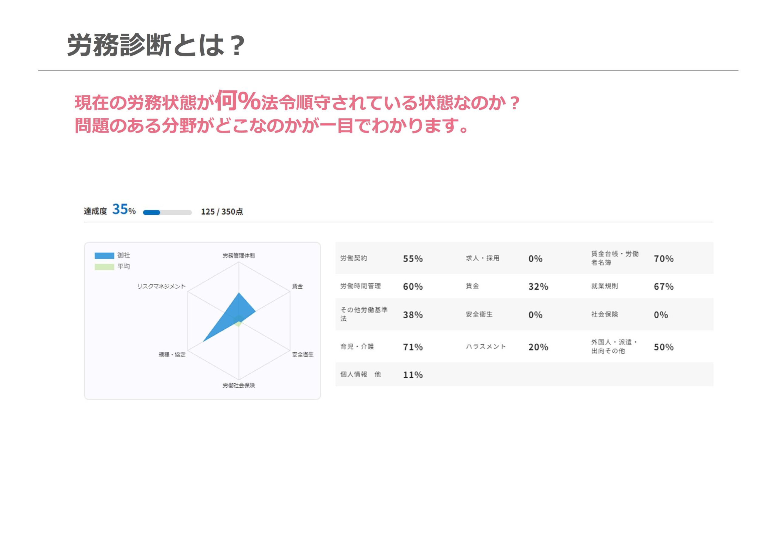777x549 pixels.
Task: Click the 安全衛生 radar axis label
Action: pyautogui.click(x=303, y=355)
